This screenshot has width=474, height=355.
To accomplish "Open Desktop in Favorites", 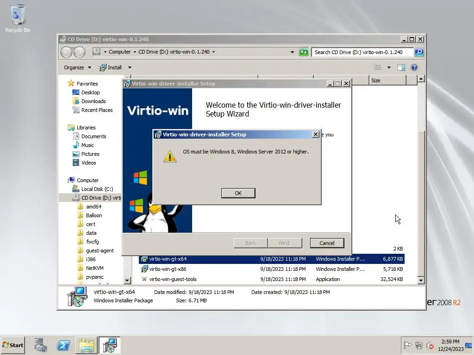I will tap(90, 92).
